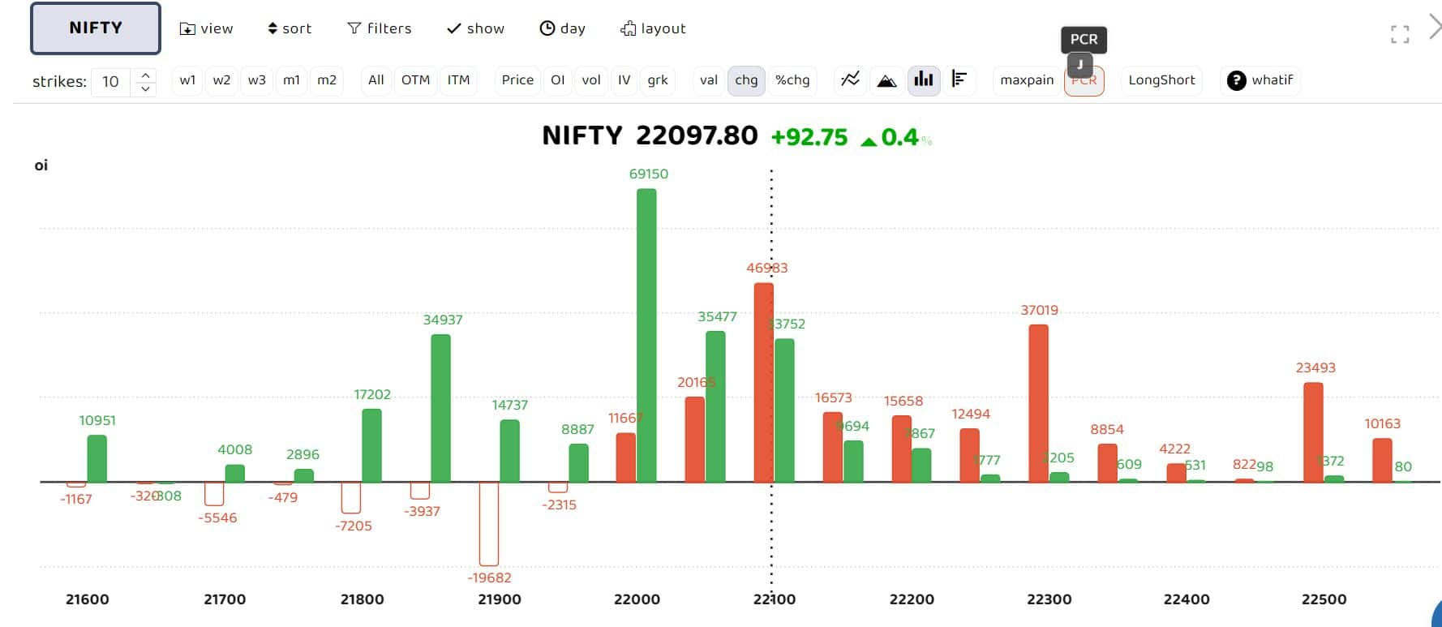The image size is (1442, 627).
Task: Select the w2 expiry toggle
Action: [221, 80]
